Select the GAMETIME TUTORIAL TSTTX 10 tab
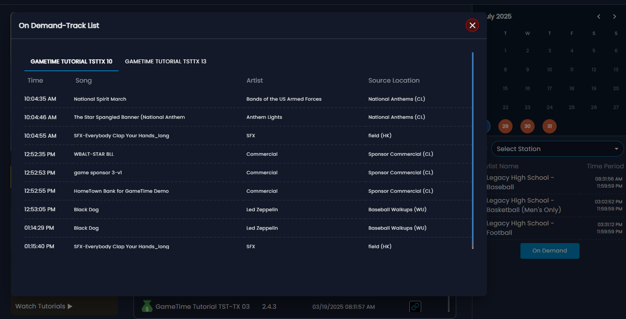The height and width of the screenshot is (319, 626). [x=71, y=61]
